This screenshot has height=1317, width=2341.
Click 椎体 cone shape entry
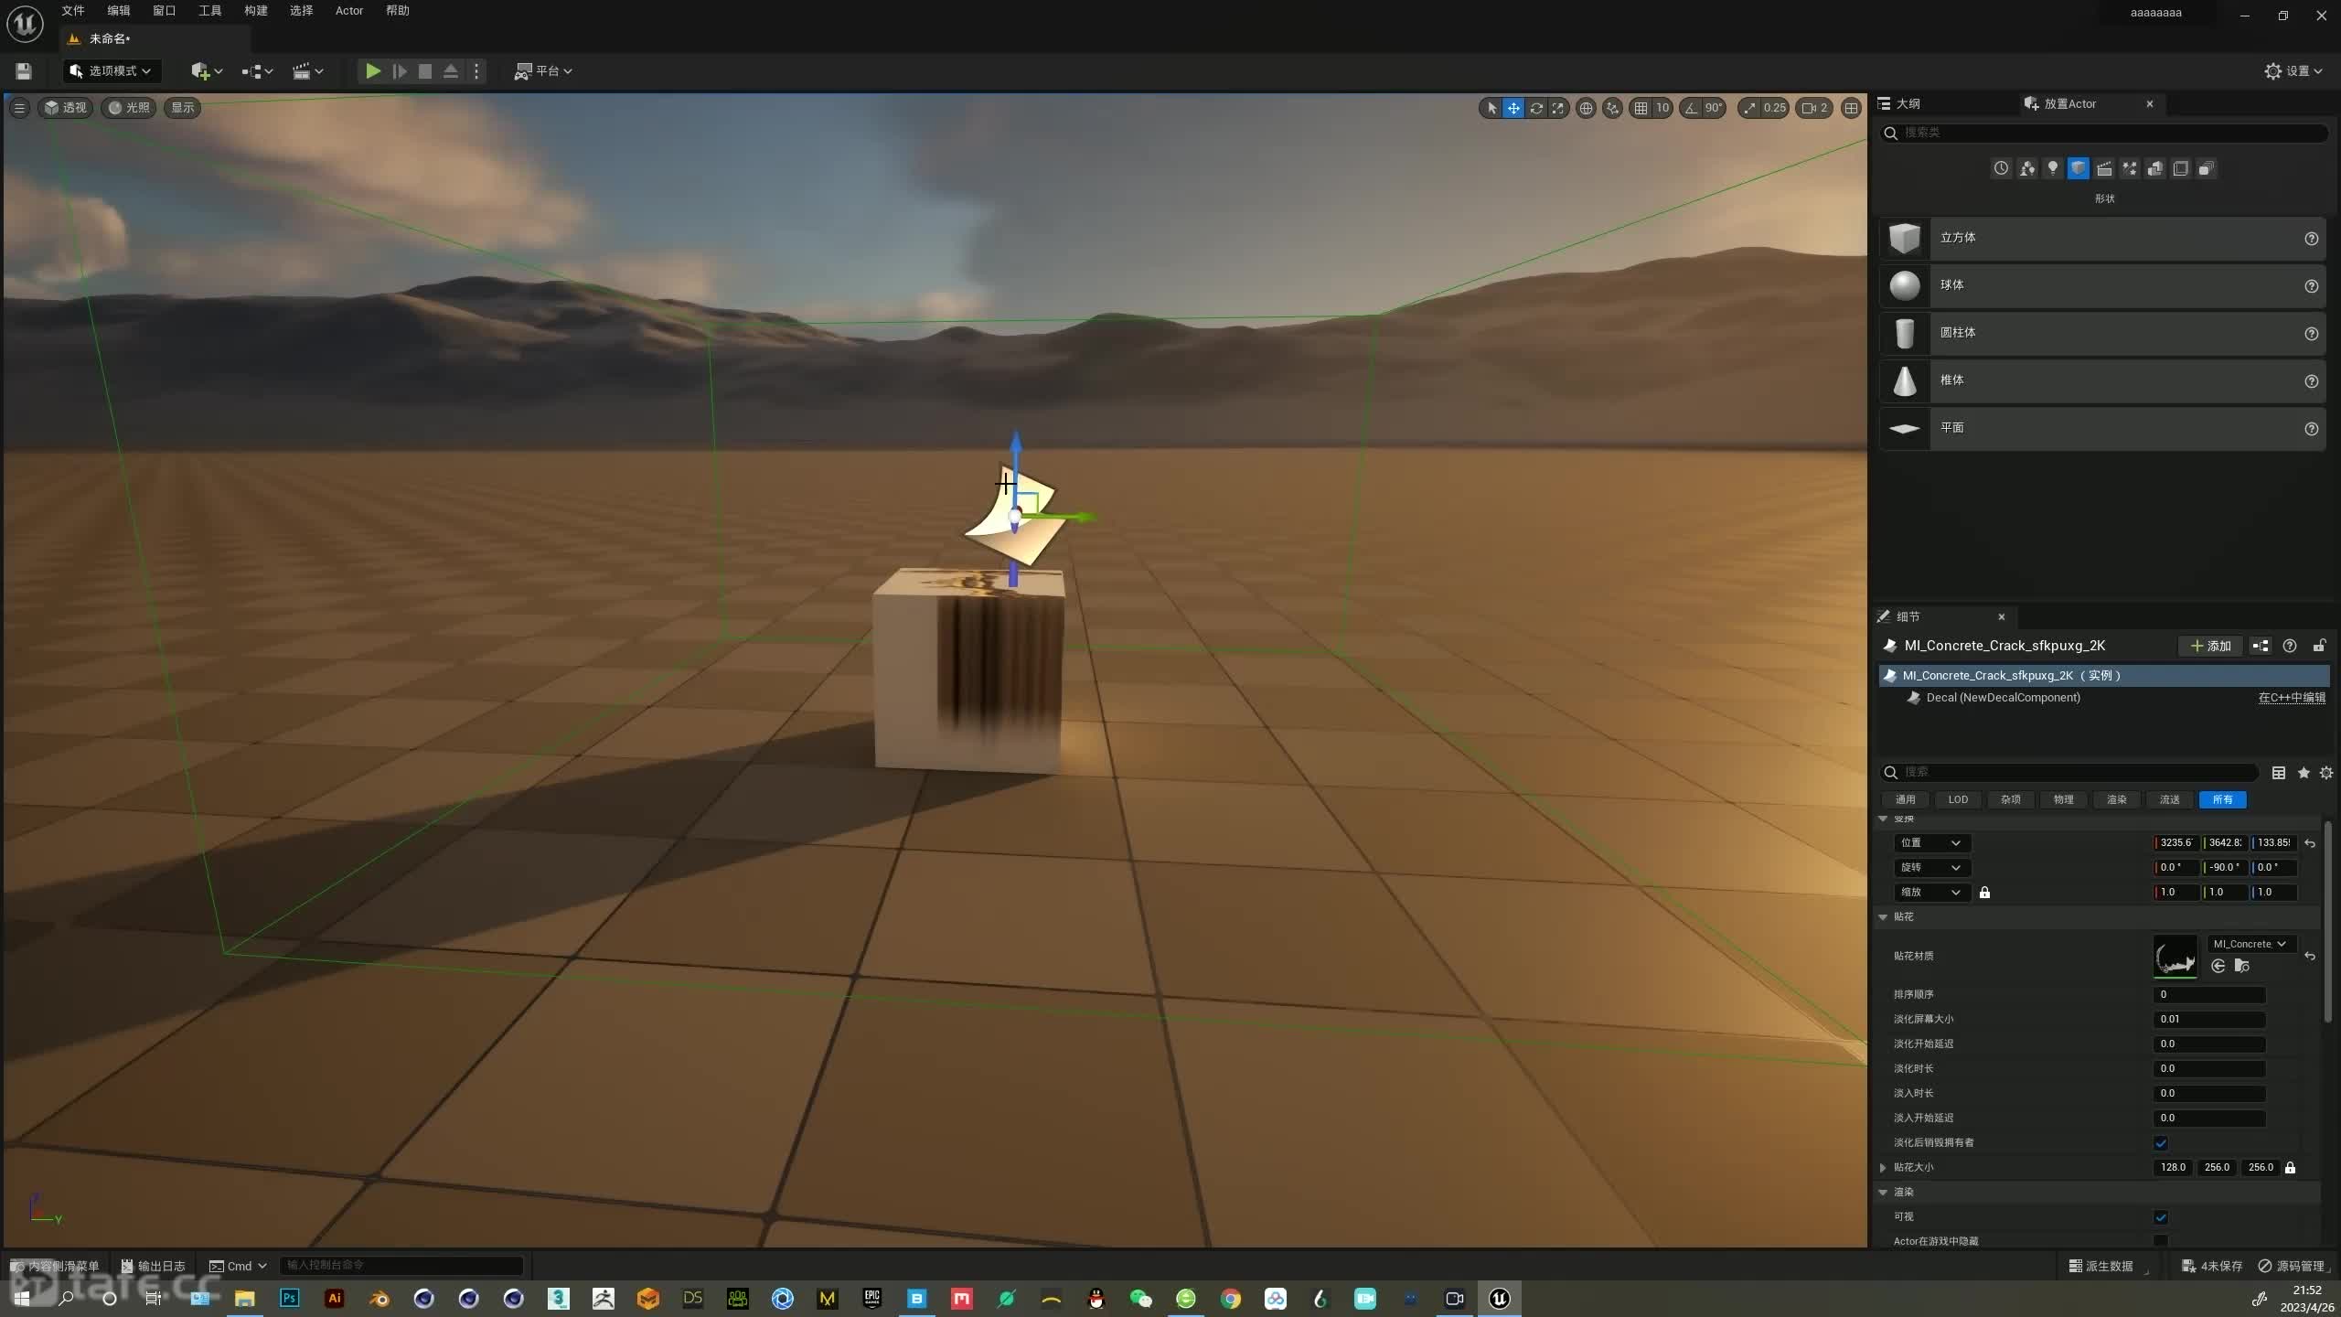2102,380
